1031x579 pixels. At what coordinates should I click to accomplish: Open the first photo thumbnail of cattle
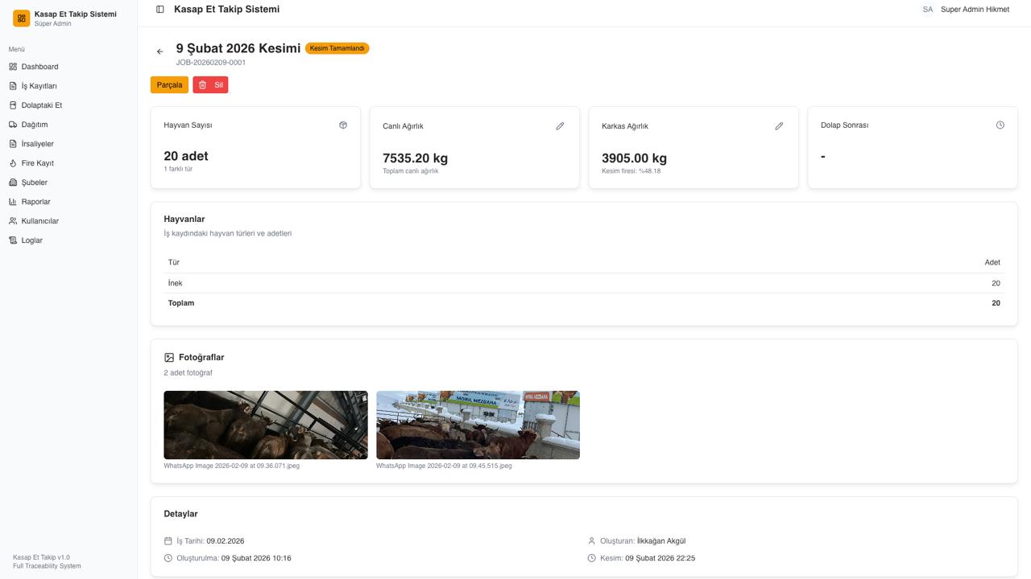click(x=266, y=425)
